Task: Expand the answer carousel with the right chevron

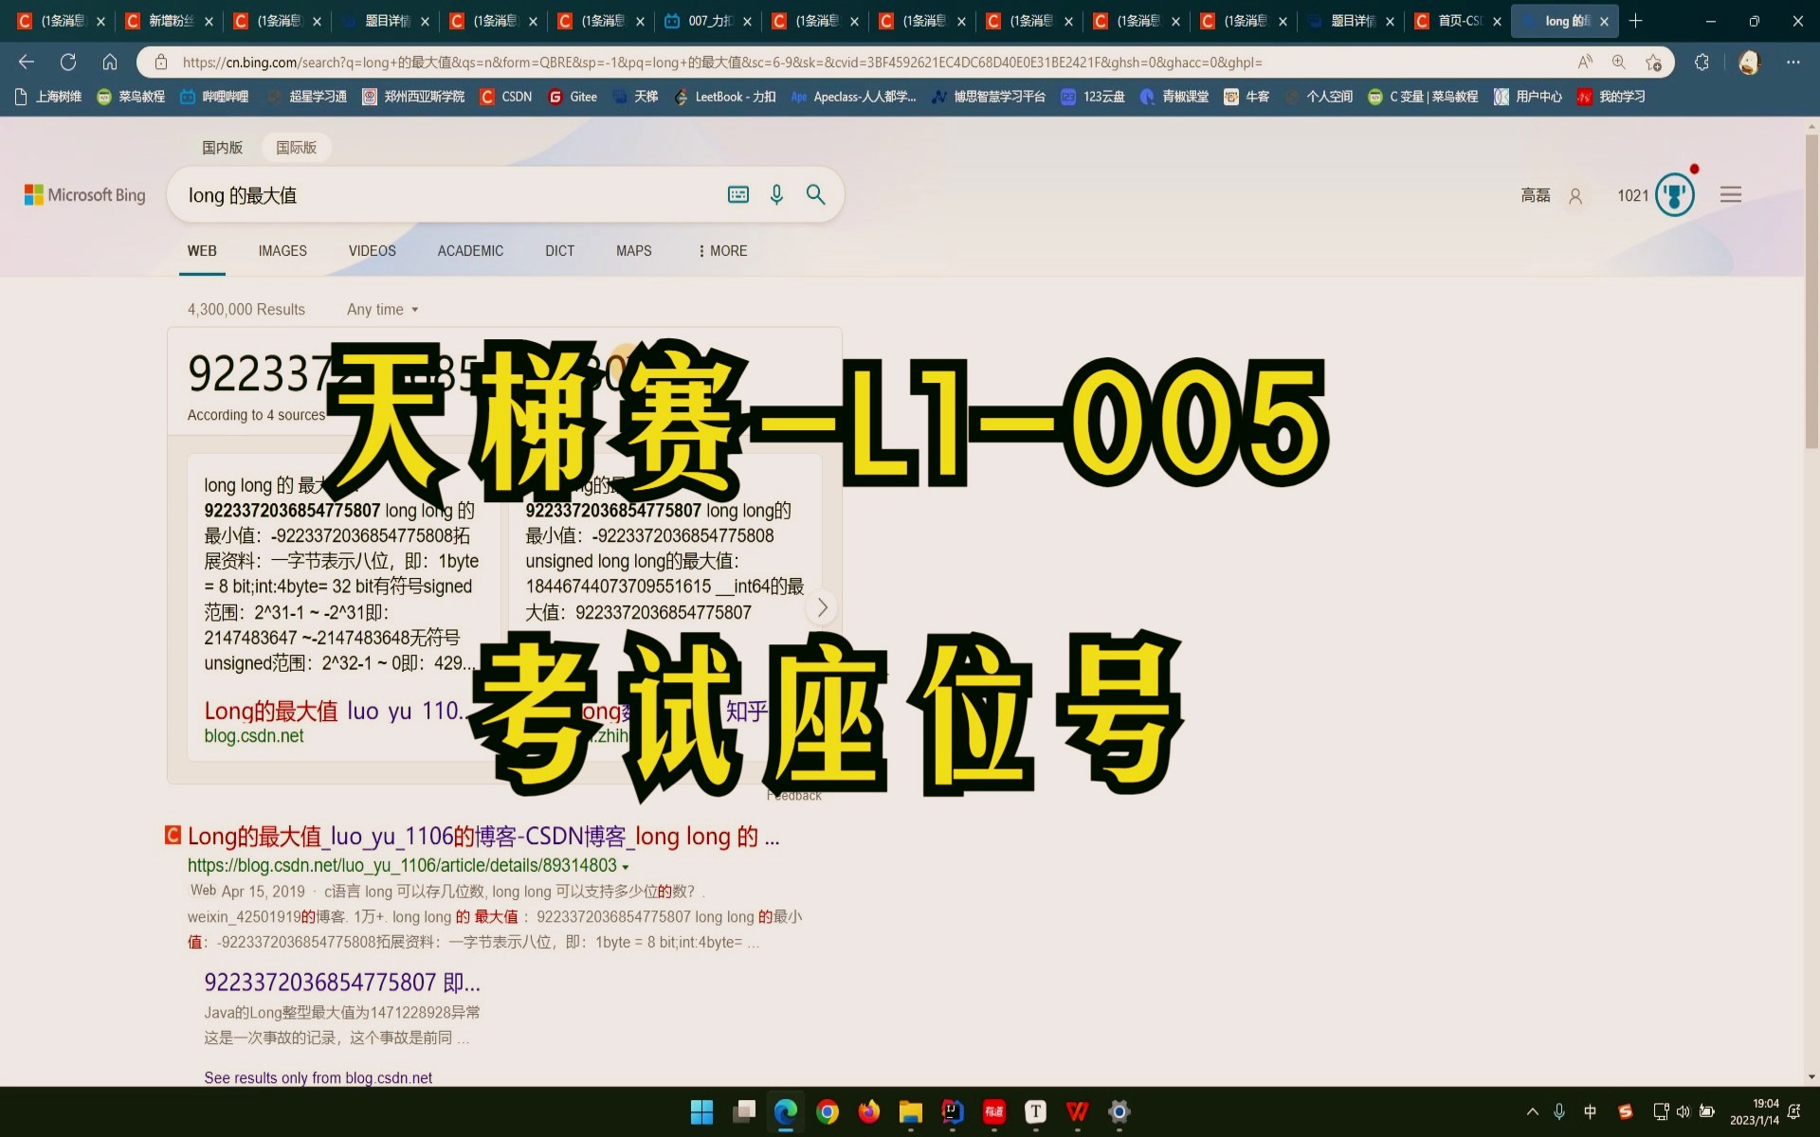Action: pos(821,607)
